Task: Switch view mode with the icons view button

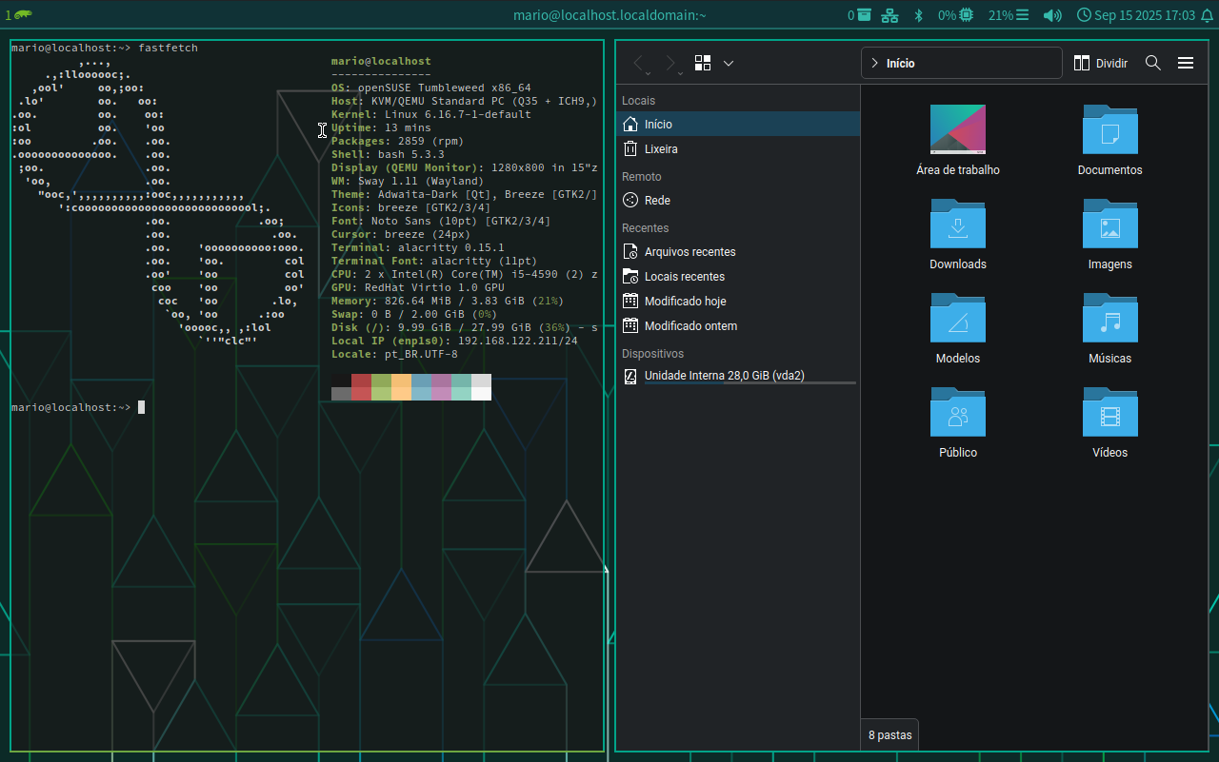Action: point(704,63)
